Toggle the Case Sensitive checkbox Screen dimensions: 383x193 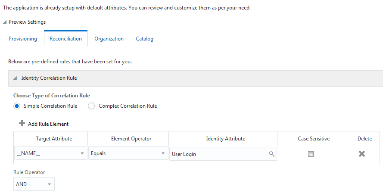coord(311,154)
